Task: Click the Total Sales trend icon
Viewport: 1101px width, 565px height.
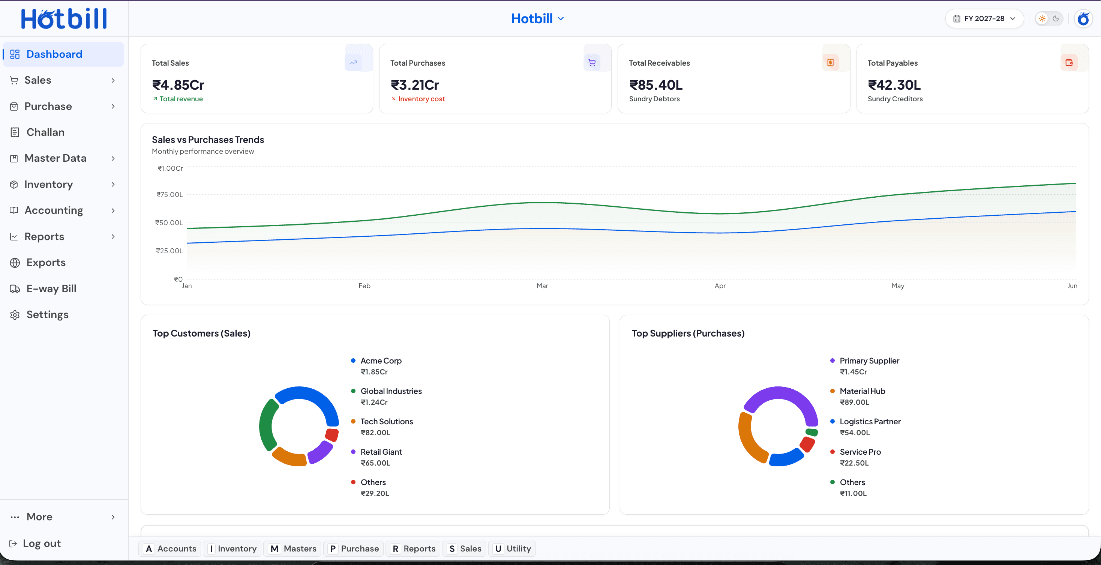Action: pos(353,63)
